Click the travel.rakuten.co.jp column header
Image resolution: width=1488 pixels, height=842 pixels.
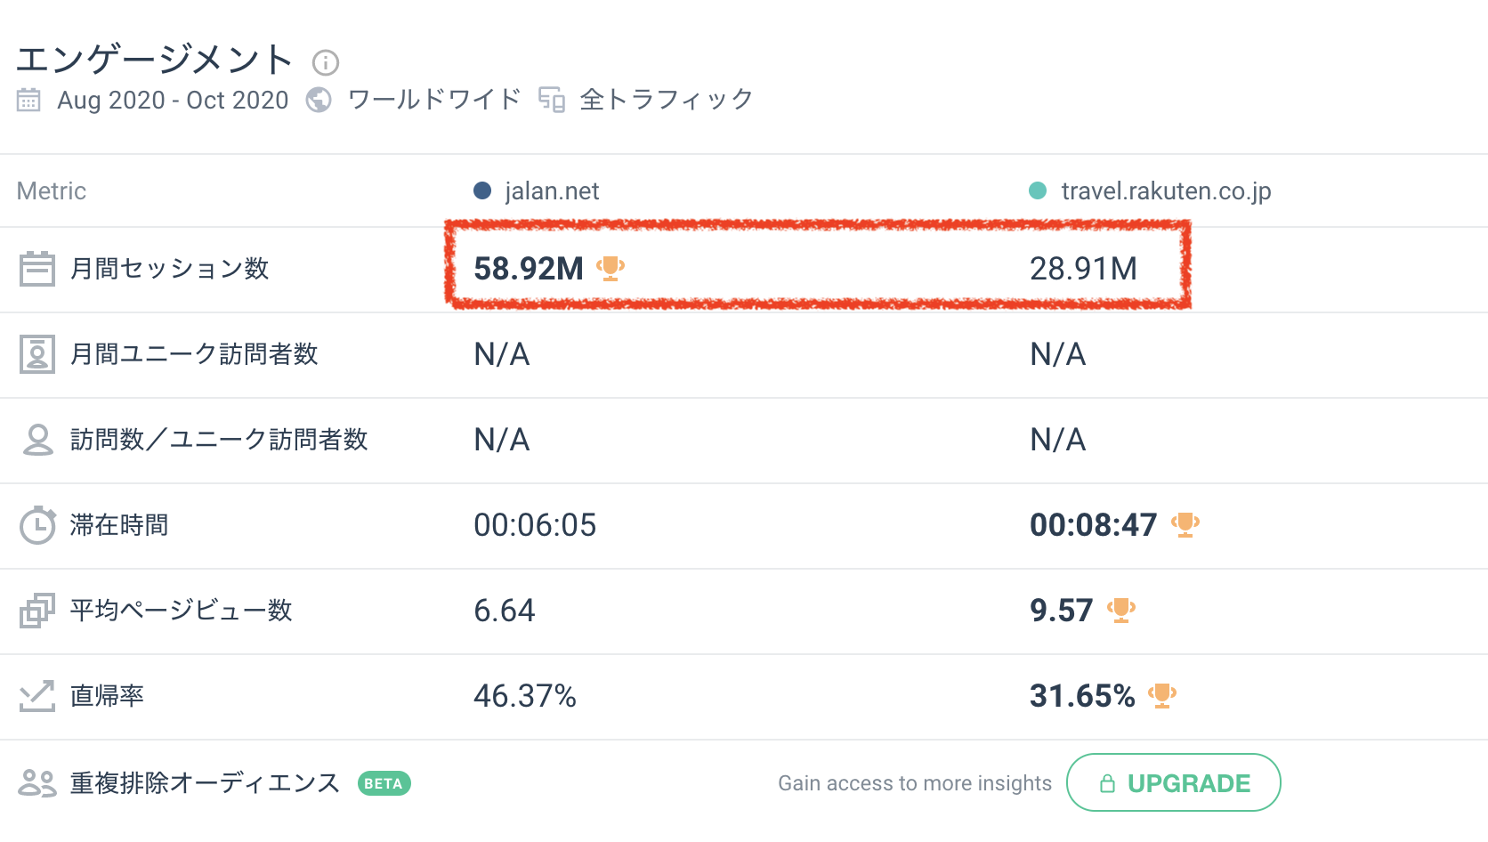pos(1166,190)
